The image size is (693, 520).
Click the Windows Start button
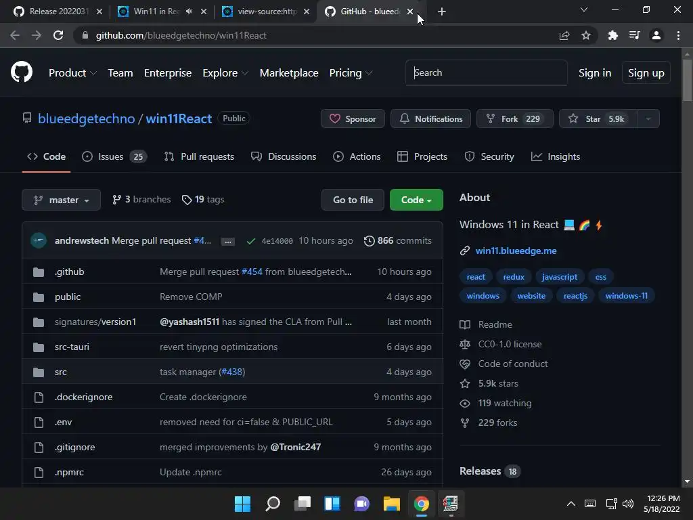(242, 504)
